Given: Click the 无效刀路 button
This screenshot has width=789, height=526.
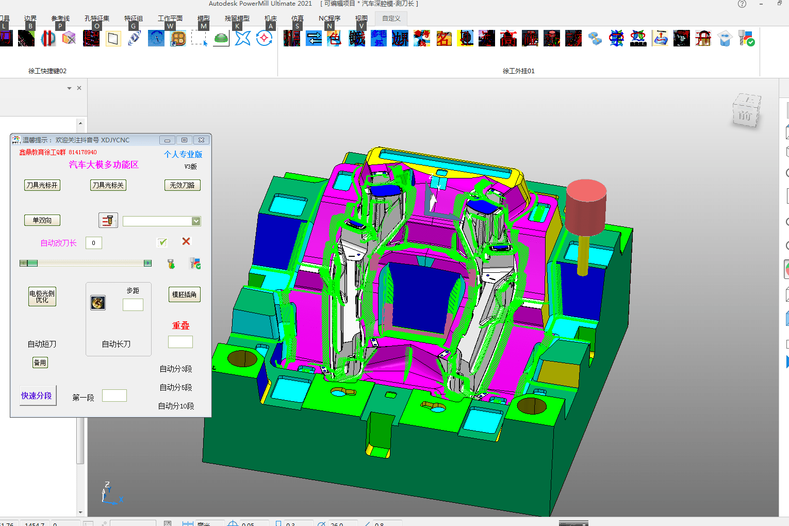Looking at the screenshot, I should coord(182,185).
